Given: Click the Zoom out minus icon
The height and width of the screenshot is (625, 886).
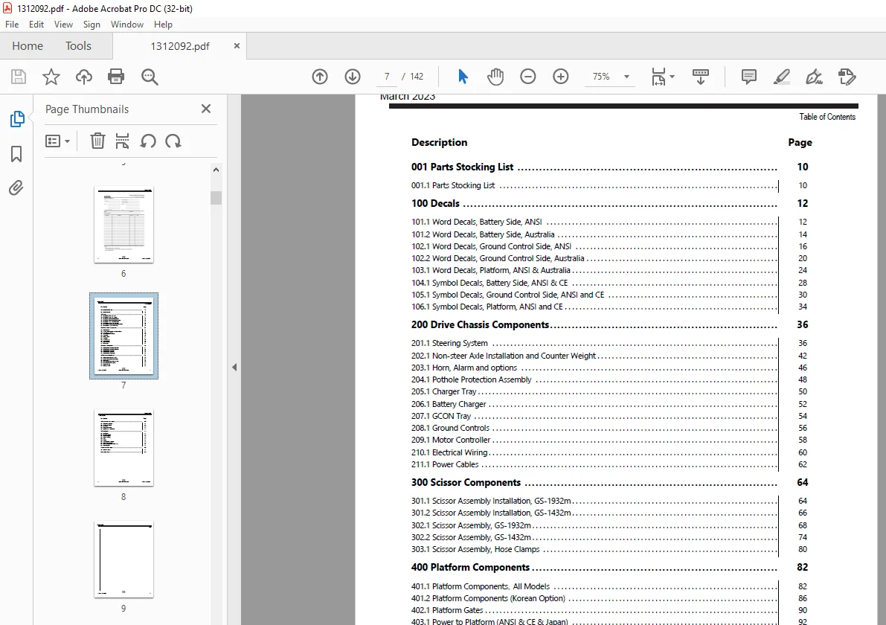Looking at the screenshot, I should [x=527, y=77].
